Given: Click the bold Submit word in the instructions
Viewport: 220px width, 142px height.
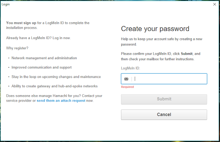Looking at the screenshot, I should [x=187, y=54].
